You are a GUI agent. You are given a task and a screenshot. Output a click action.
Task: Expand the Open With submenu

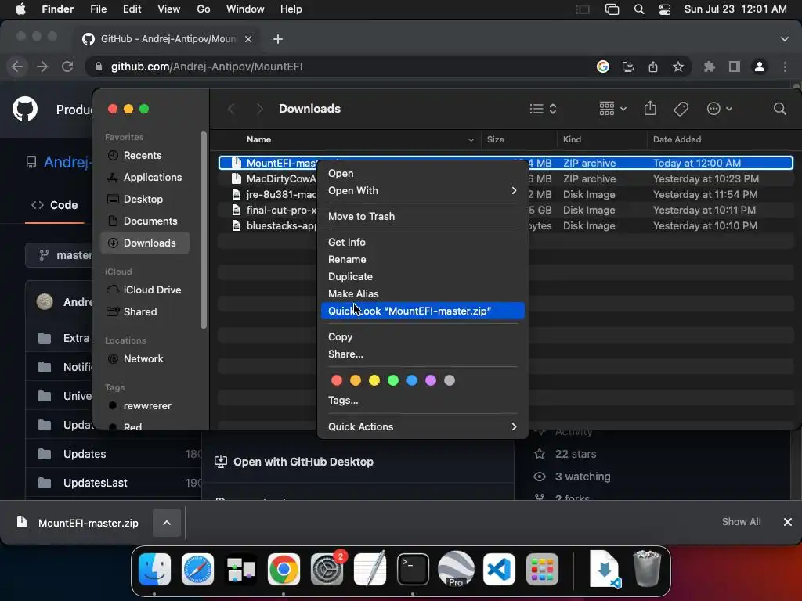pos(422,191)
